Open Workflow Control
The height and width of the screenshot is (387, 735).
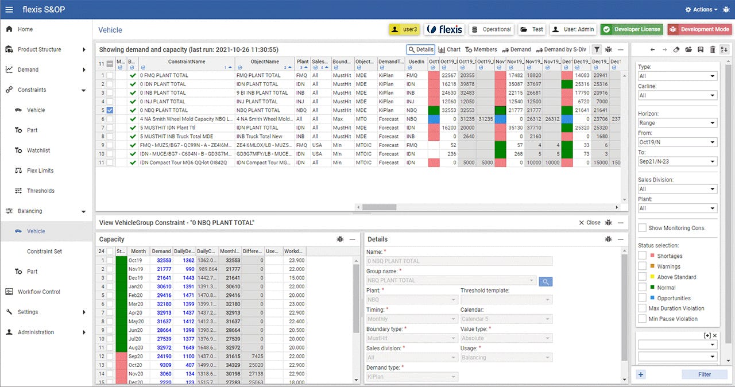(38, 292)
